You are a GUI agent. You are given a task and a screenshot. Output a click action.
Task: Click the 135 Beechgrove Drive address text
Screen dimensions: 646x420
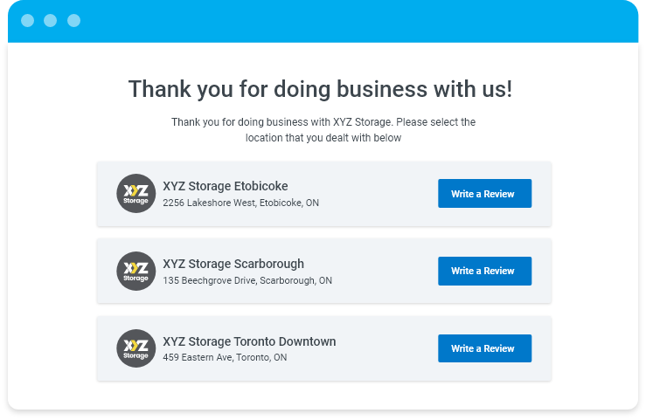pos(247,280)
